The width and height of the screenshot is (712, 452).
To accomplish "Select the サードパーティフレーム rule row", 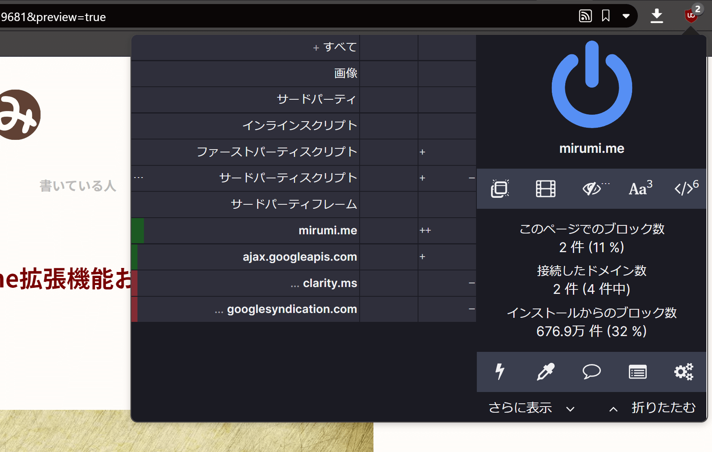I will point(245,204).
